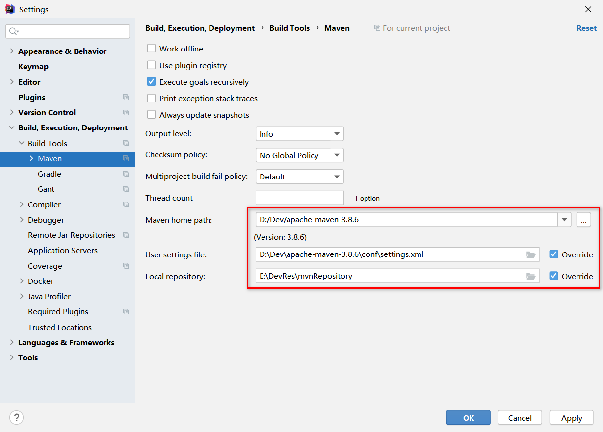The width and height of the screenshot is (603, 432).
Task: Enable Always update snapshots checkbox
Action: pyautogui.click(x=152, y=115)
